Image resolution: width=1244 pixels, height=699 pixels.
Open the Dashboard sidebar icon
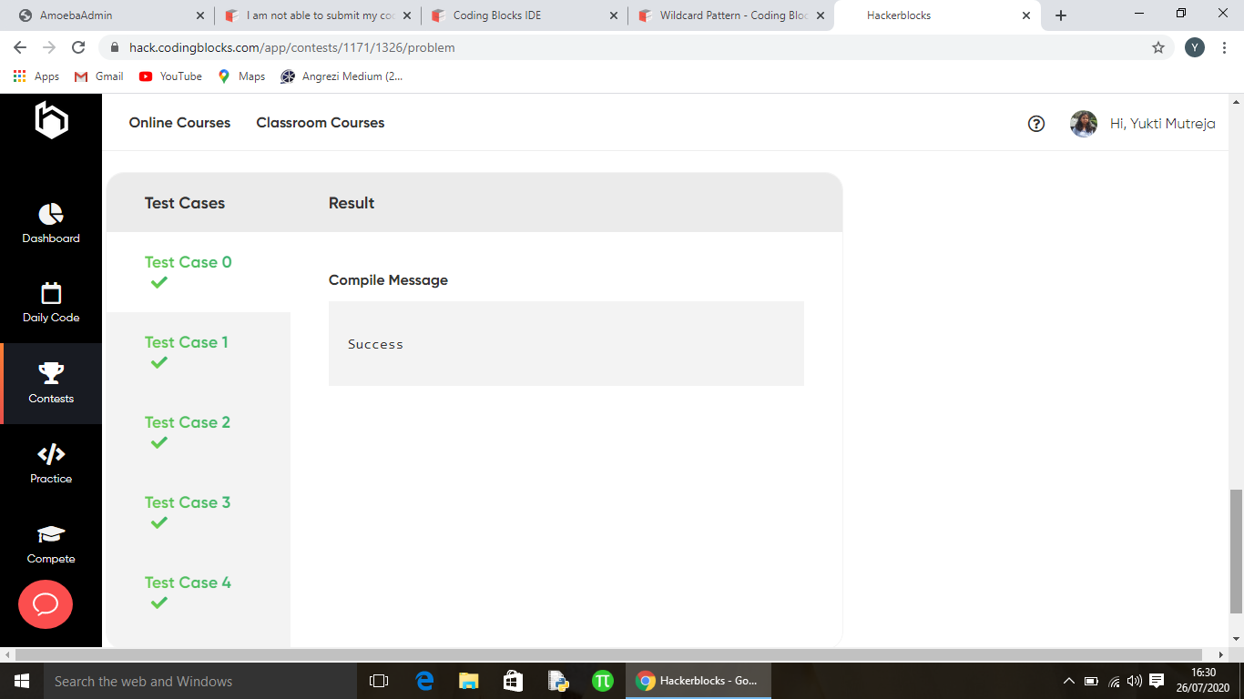tap(51, 214)
